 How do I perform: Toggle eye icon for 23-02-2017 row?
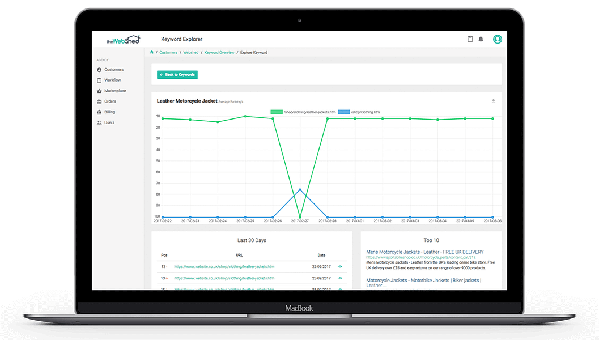tap(340, 278)
